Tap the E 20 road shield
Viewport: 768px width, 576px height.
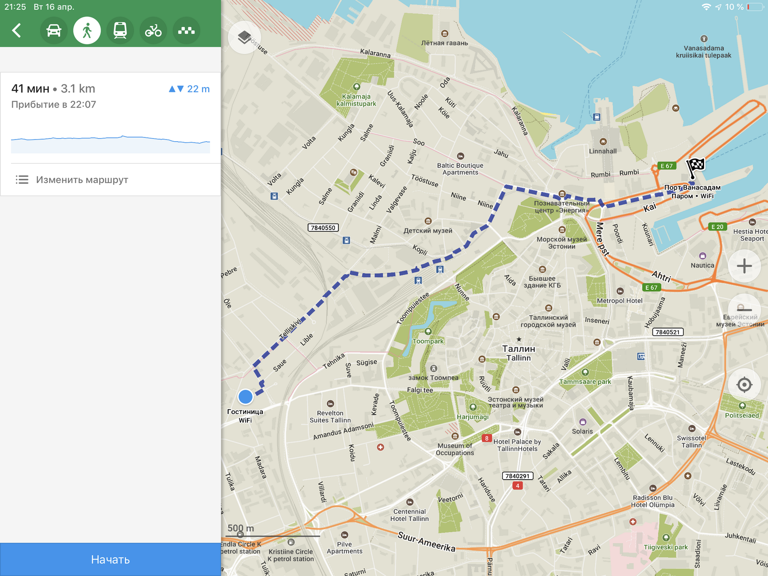point(717,227)
